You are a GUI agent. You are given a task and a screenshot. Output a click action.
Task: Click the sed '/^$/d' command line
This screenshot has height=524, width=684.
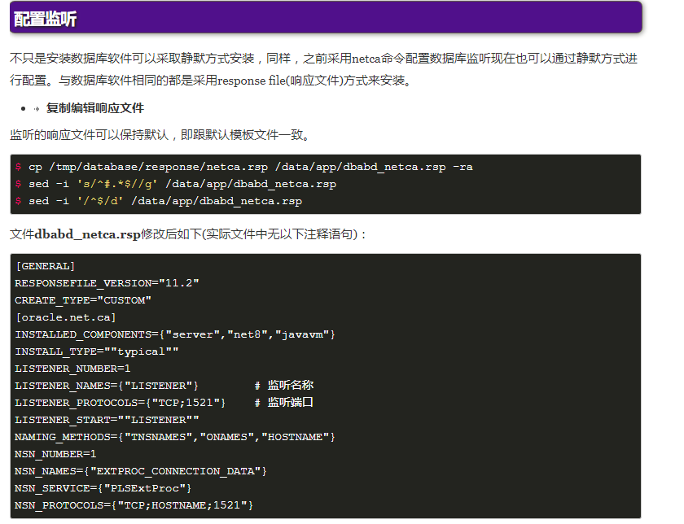158,201
